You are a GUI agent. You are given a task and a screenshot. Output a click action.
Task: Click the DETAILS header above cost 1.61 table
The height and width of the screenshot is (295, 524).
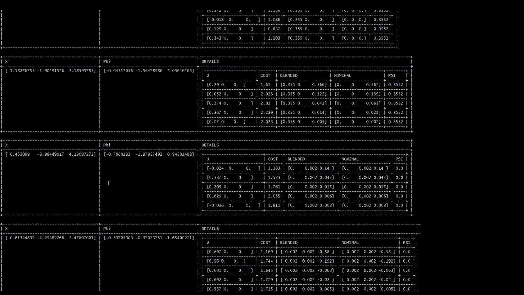(210, 61)
